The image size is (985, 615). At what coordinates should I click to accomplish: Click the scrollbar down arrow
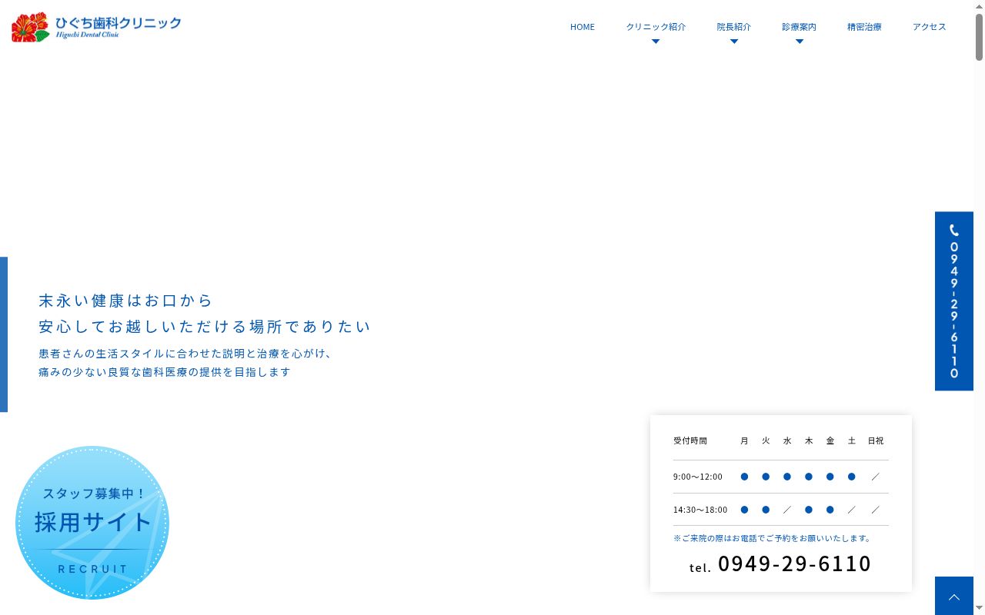[x=979, y=609]
